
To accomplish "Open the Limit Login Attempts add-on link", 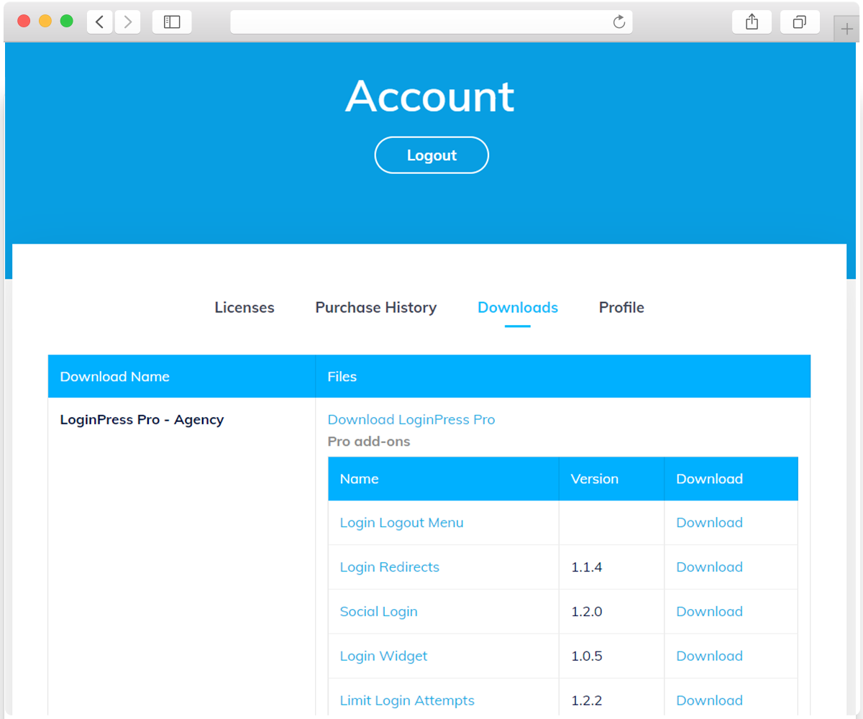I will 407,701.
